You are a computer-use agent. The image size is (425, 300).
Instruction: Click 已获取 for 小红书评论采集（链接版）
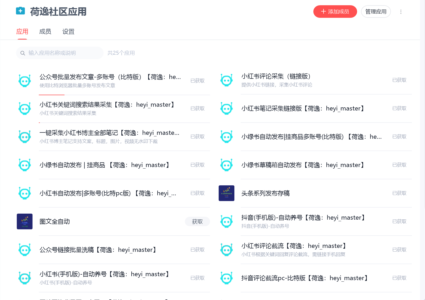pyautogui.click(x=399, y=80)
